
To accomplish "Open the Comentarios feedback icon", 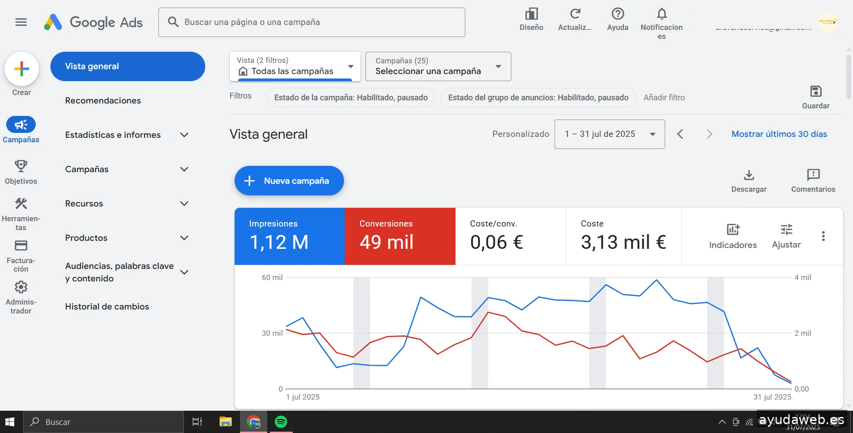I will [813, 175].
